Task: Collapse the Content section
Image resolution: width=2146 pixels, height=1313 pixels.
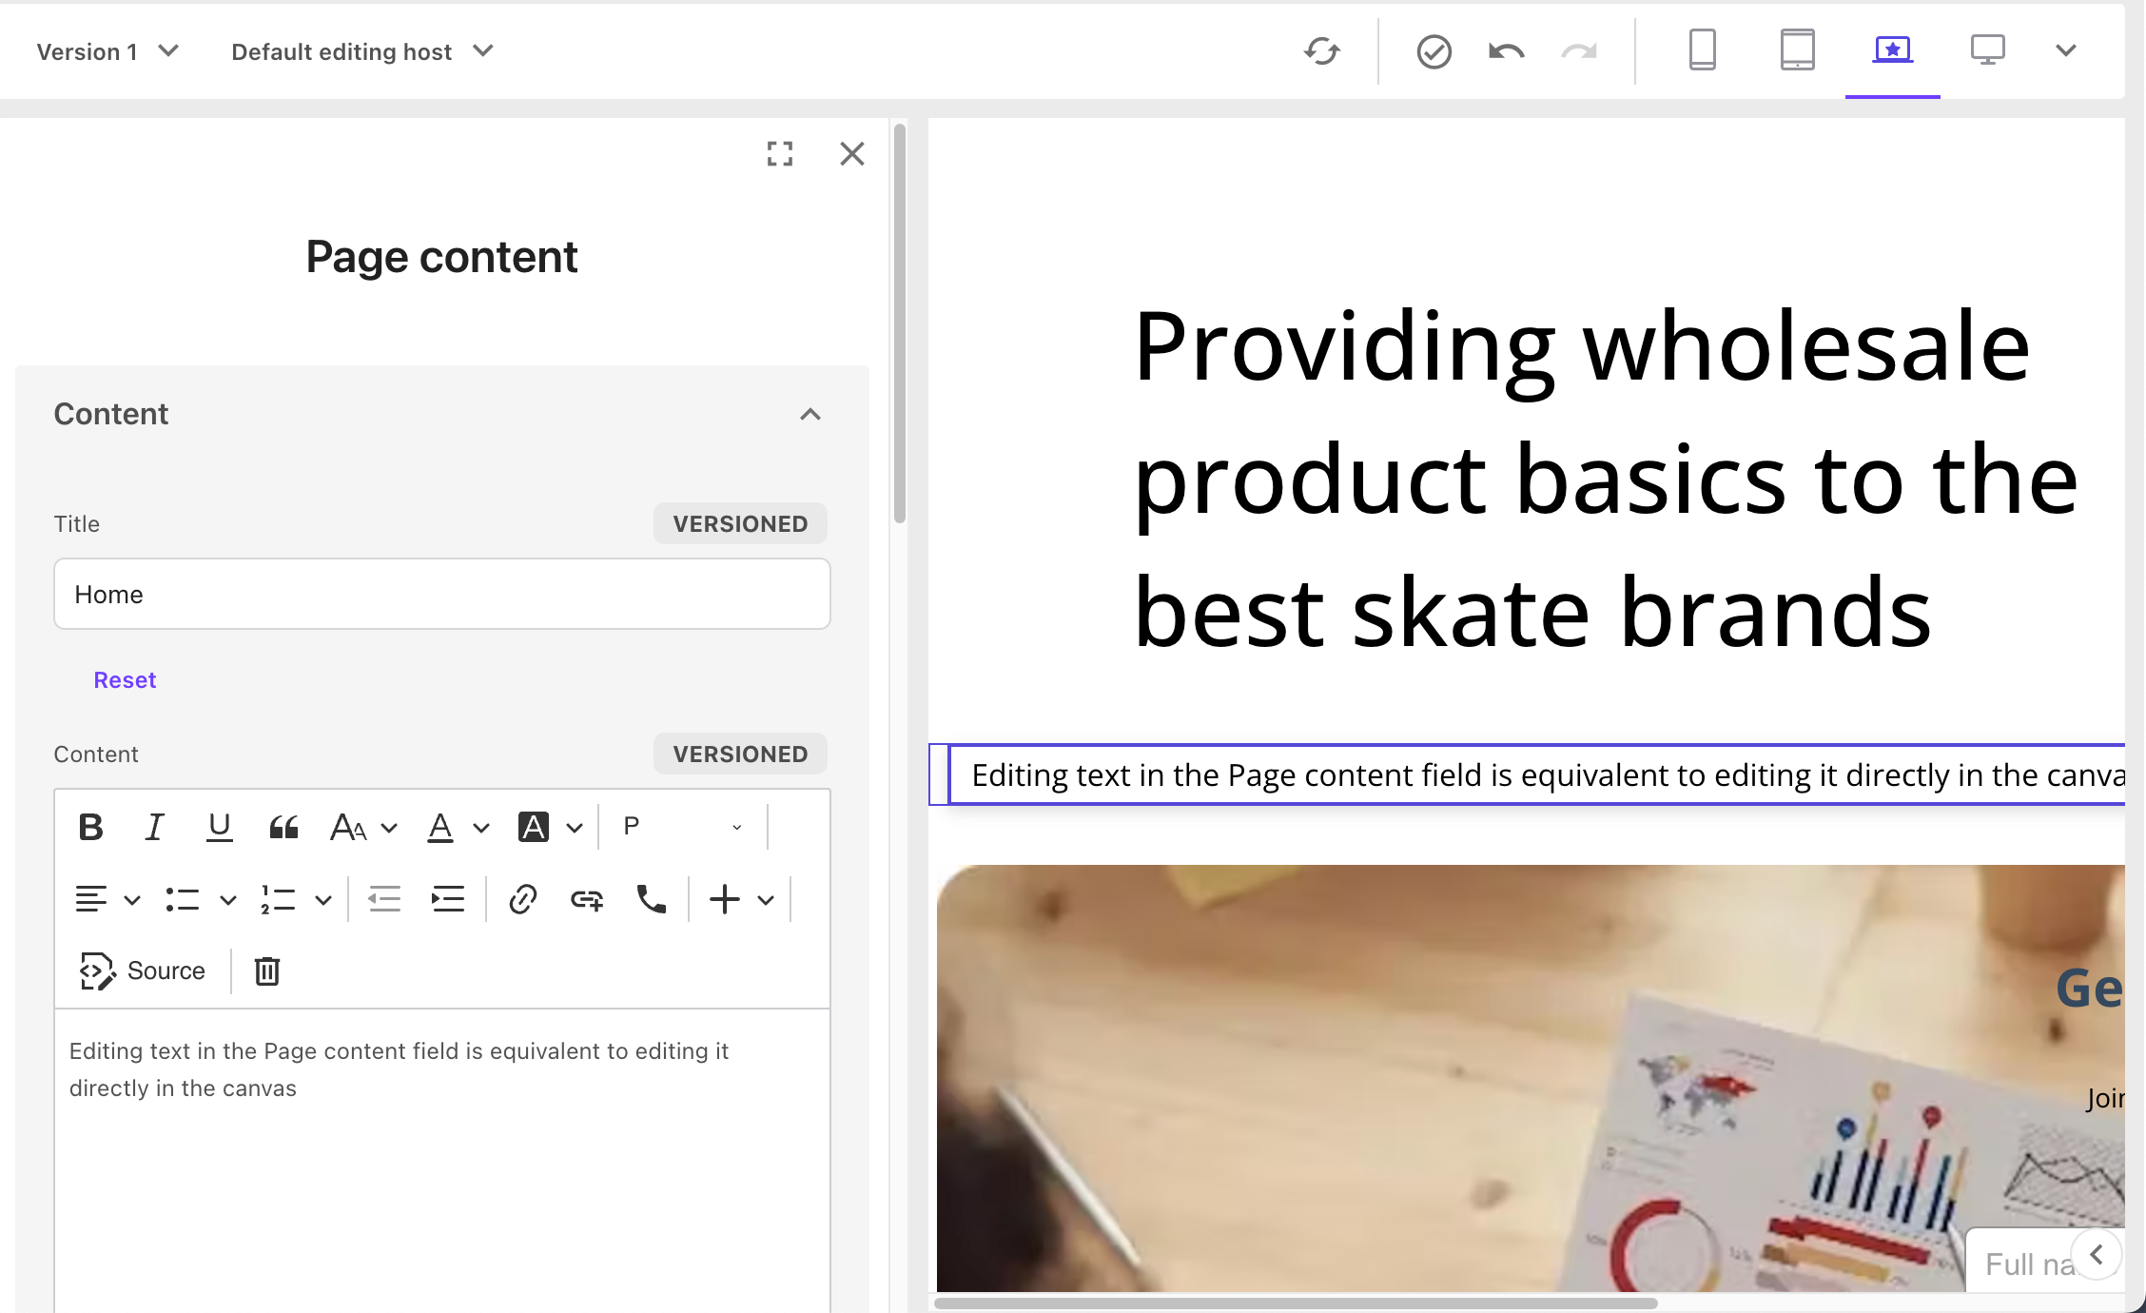Action: (810, 414)
